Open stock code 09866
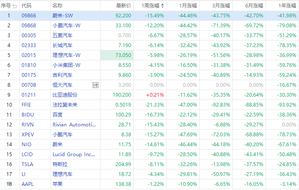299x190 pixels. click(x=29, y=15)
